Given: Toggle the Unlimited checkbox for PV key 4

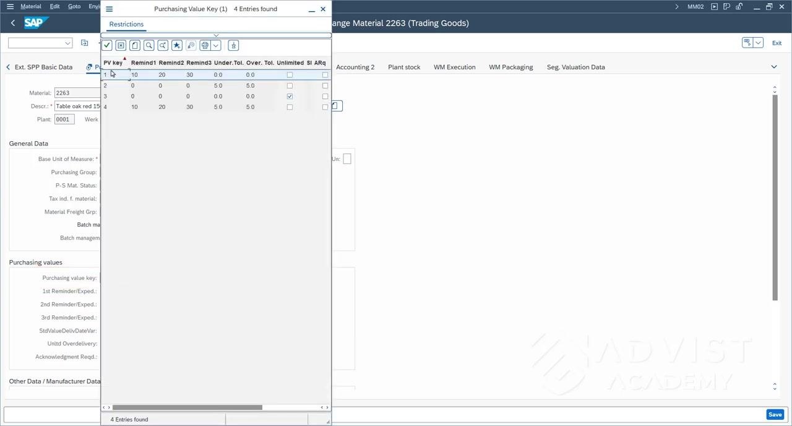Looking at the screenshot, I should point(290,107).
